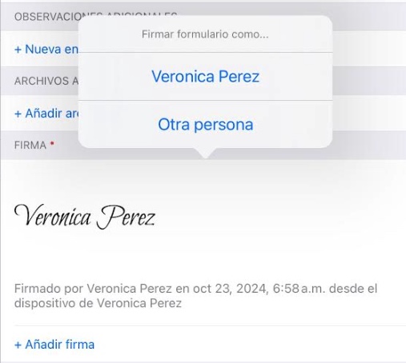Viewport: 406px width, 363px height.
Task: Click the OBSERVACIONES section header
Action: (46, 17)
